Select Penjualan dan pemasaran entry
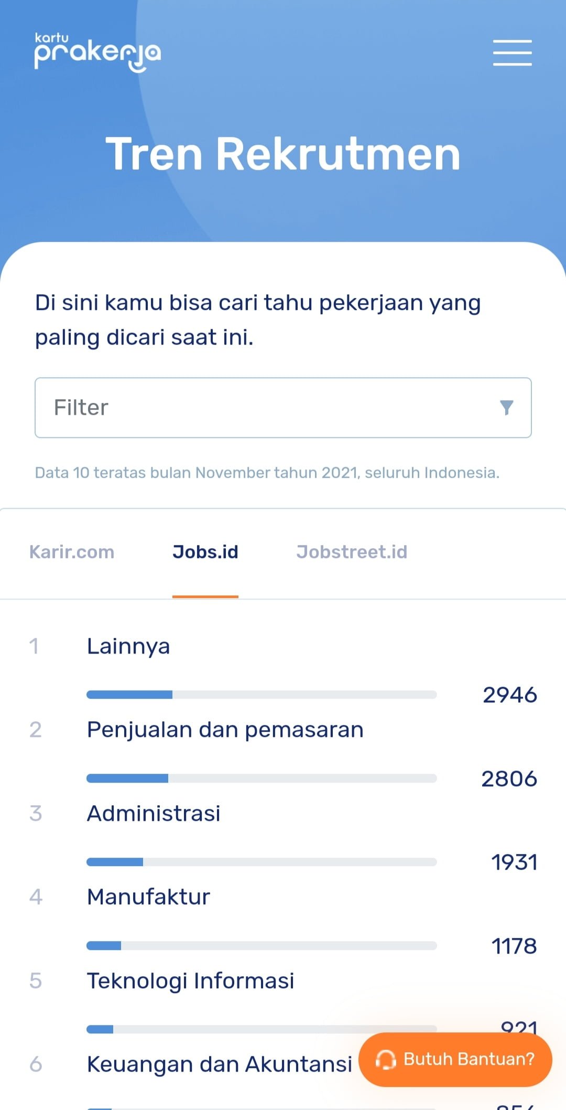Image resolution: width=566 pixels, height=1110 pixels. point(225,730)
